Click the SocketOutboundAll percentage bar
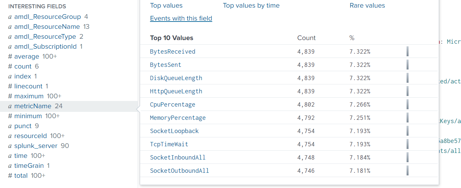 (408, 171)
